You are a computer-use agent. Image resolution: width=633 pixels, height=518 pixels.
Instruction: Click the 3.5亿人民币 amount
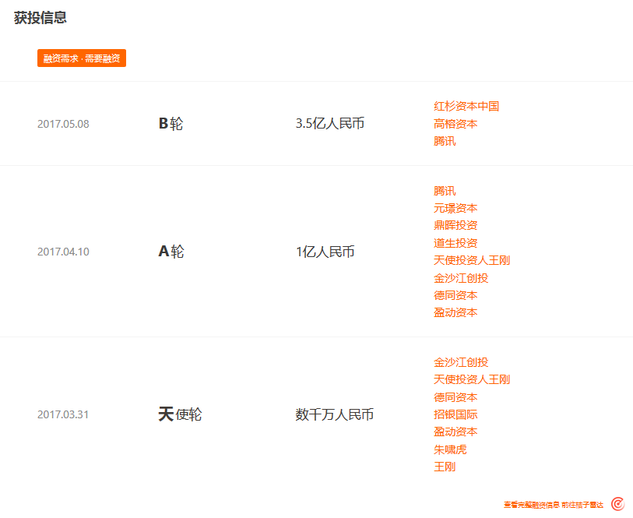(330, 123)
